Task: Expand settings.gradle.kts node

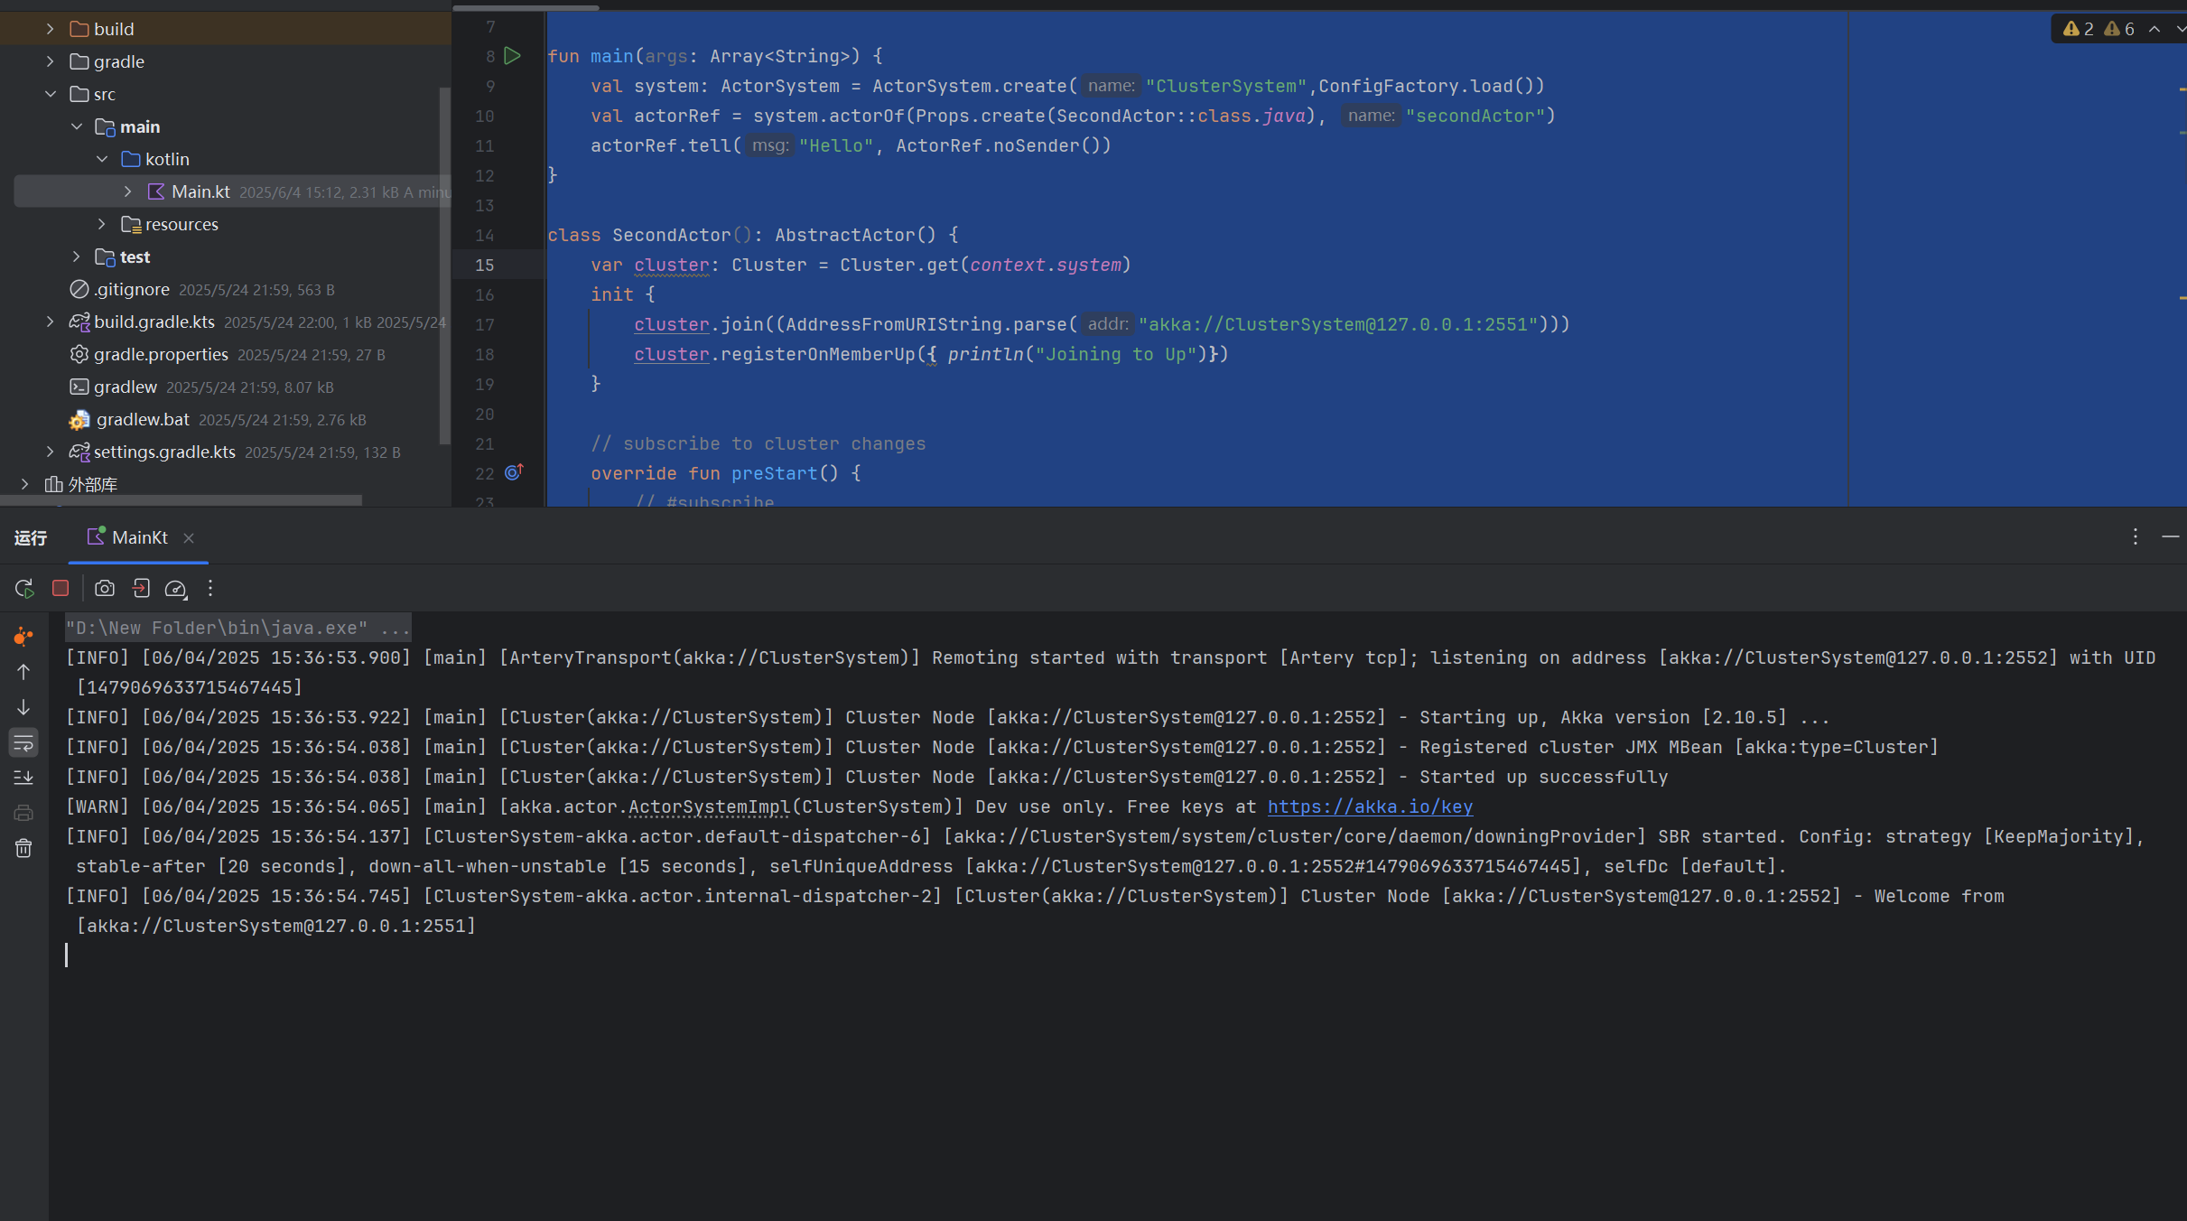Action: [51, 452]
